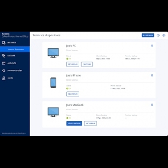Image resolution: width=168 pixels, height=168 pixels.
Task: Click Recuperar for Joe's MacBook
Action: [x=90, y=124]
